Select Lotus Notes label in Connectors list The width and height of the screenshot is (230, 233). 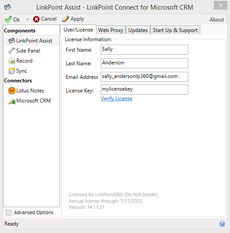pos(30,91)
